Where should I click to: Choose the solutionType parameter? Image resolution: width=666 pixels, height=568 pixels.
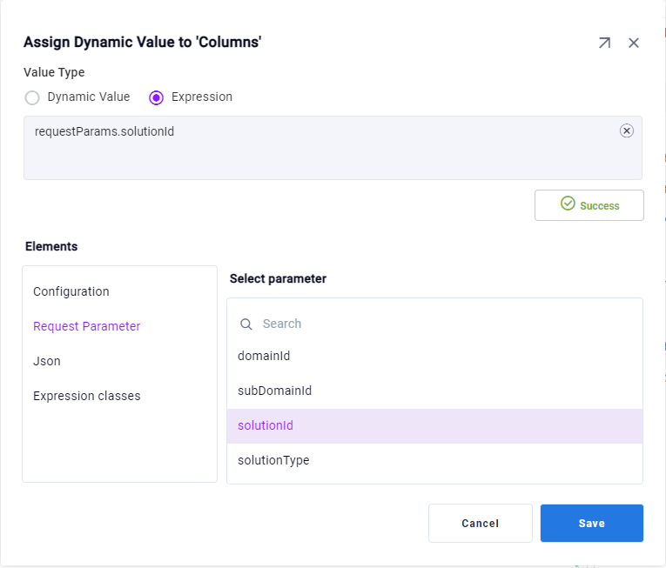click(273, 460)
